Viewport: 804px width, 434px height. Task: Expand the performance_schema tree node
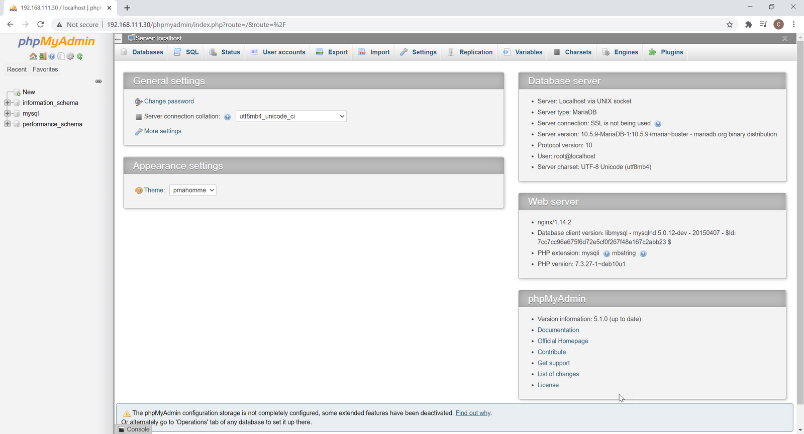[7, 124]
